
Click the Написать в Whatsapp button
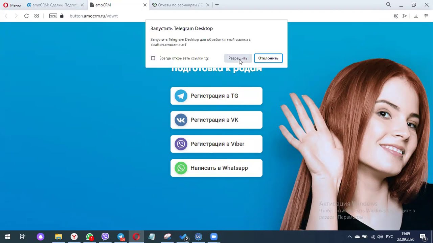click(x=216, y=168)
